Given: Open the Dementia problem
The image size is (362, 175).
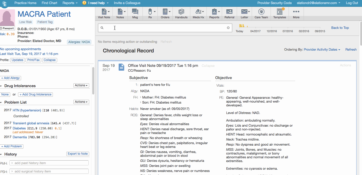Looking at the screenshot, I should 20,137.
